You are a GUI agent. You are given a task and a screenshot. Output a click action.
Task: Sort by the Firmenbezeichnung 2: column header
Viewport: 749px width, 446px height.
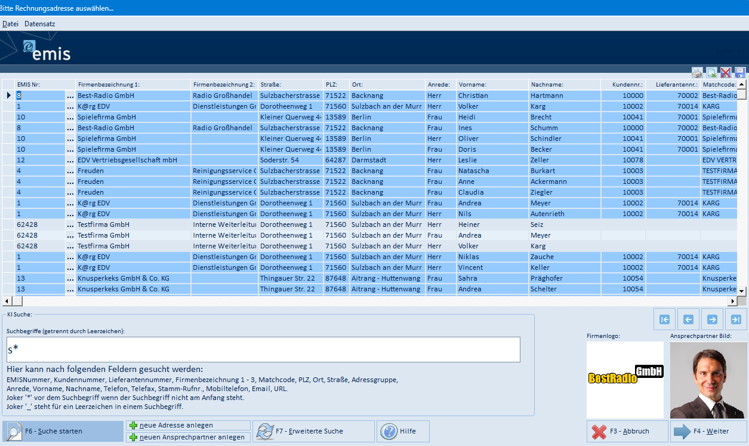[224, 85]
